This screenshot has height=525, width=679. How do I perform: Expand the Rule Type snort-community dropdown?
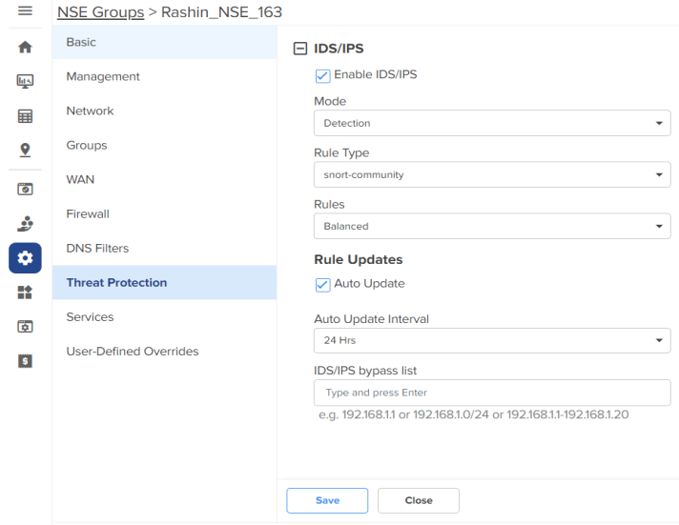coord(492,174)
